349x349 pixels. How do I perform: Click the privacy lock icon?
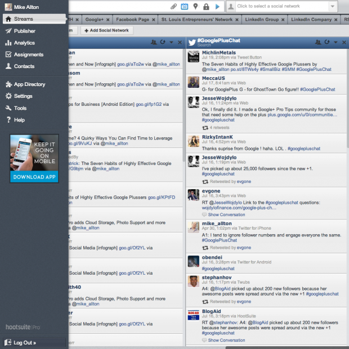click(x=206, y=6)
